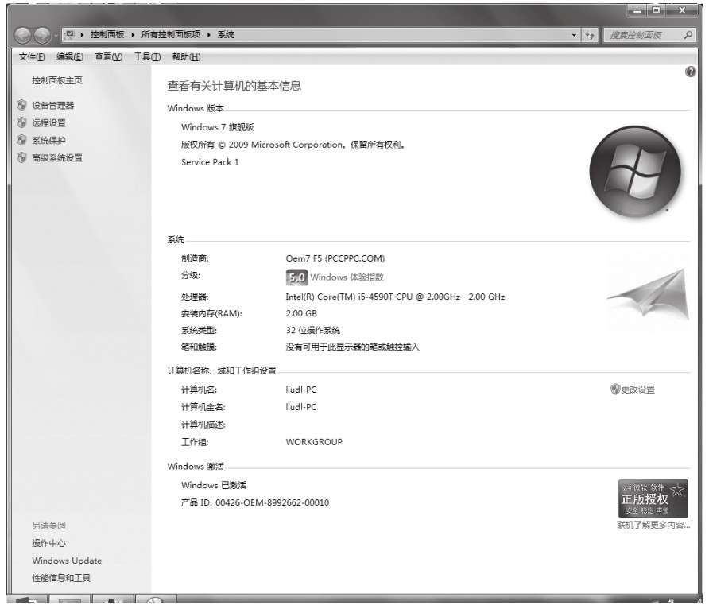Click the 5.0 experience index badge
The image size is (709, 609).
point(296,277)
